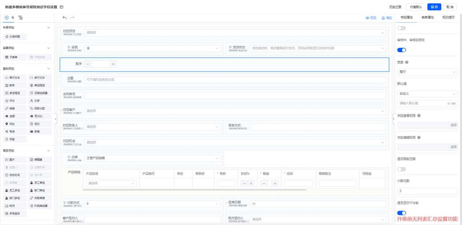
Task: Open the outline tree tab in left panel
Action: coord(20,17)
